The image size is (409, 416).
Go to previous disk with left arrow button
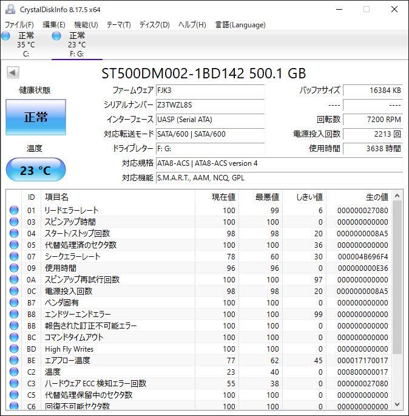pyautogui.click(x=13, y=72)
